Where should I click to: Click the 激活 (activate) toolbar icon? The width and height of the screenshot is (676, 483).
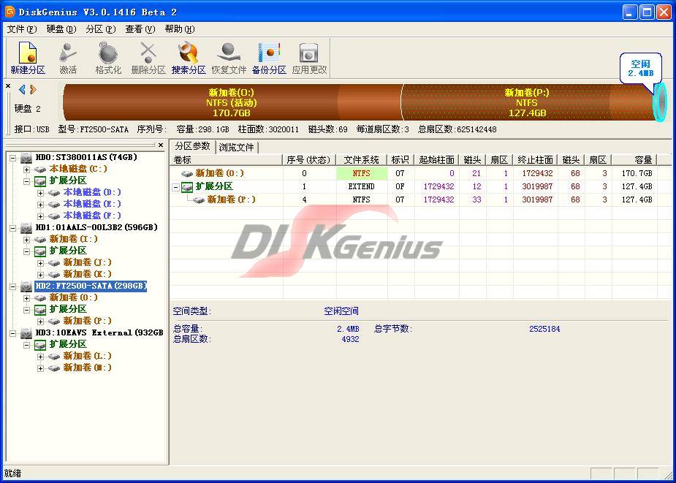pyautogui.click(x=68, y=58)
